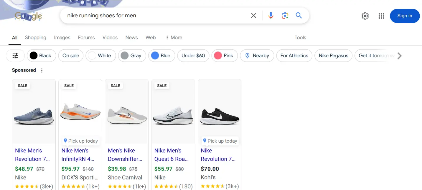Click the Sign in button

(x=405, y=16)
